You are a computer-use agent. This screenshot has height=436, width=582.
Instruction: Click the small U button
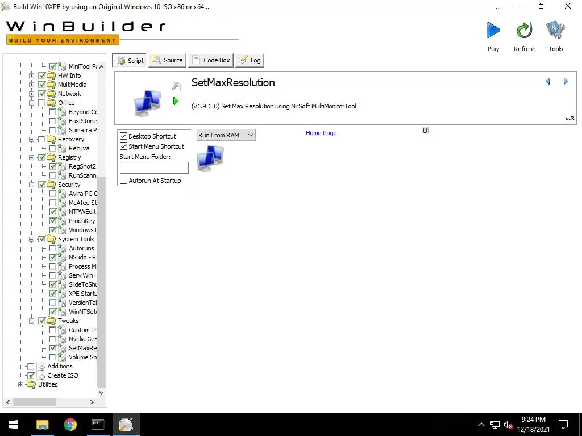425,130
